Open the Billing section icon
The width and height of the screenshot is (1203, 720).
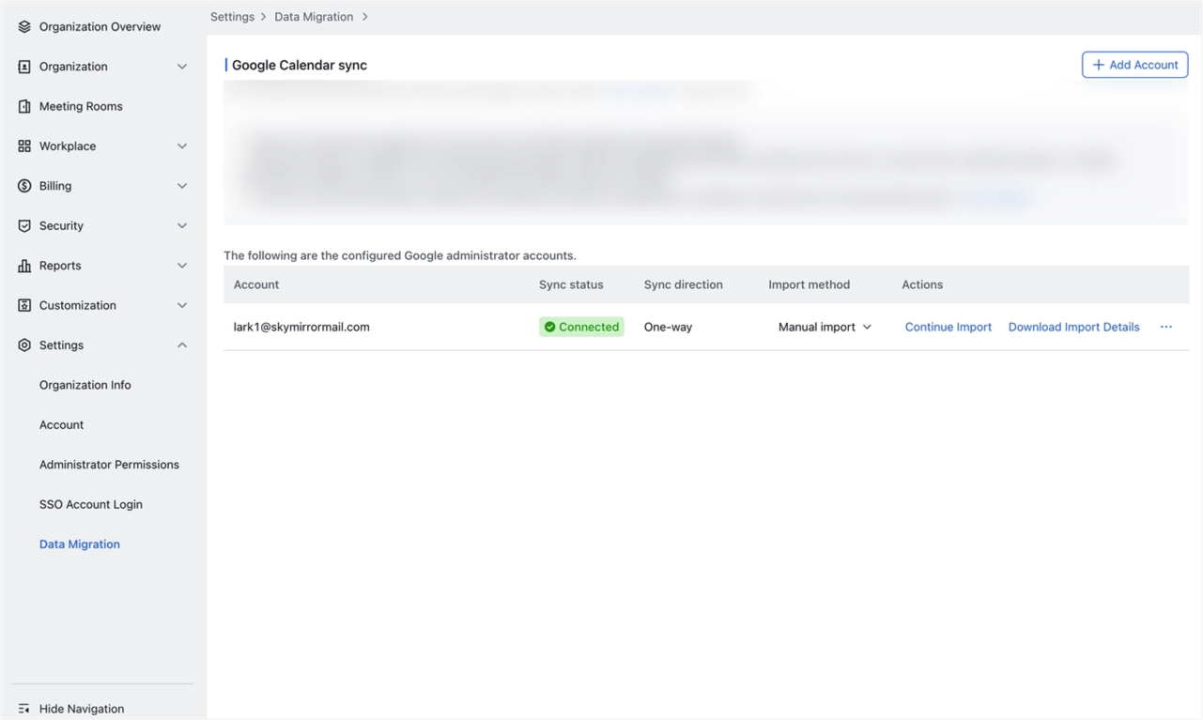pos(24,186)
